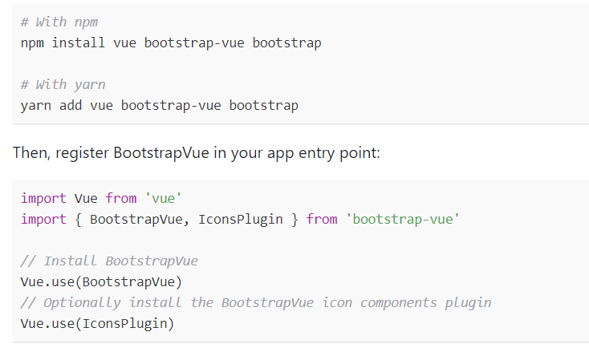This screenshot has width=589, height=352.
Task: Click the '# With yarn' comment line
Action: pos(63,85)
